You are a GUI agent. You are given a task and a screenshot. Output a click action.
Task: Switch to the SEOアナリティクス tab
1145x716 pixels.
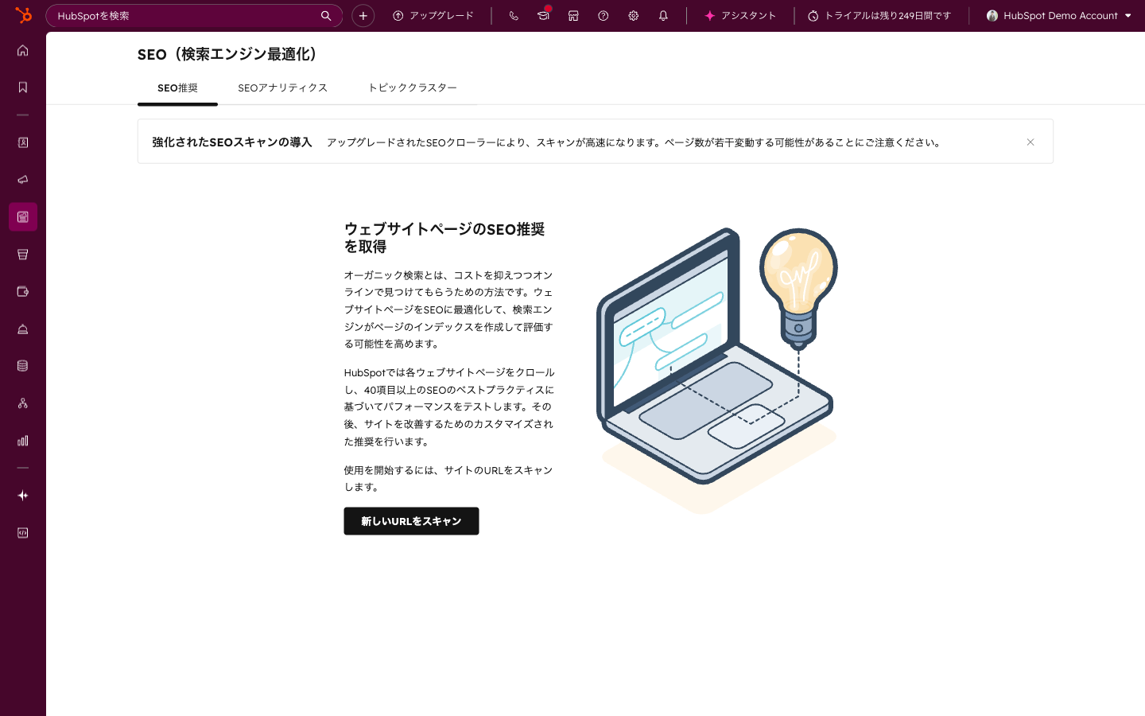(283, 88)
